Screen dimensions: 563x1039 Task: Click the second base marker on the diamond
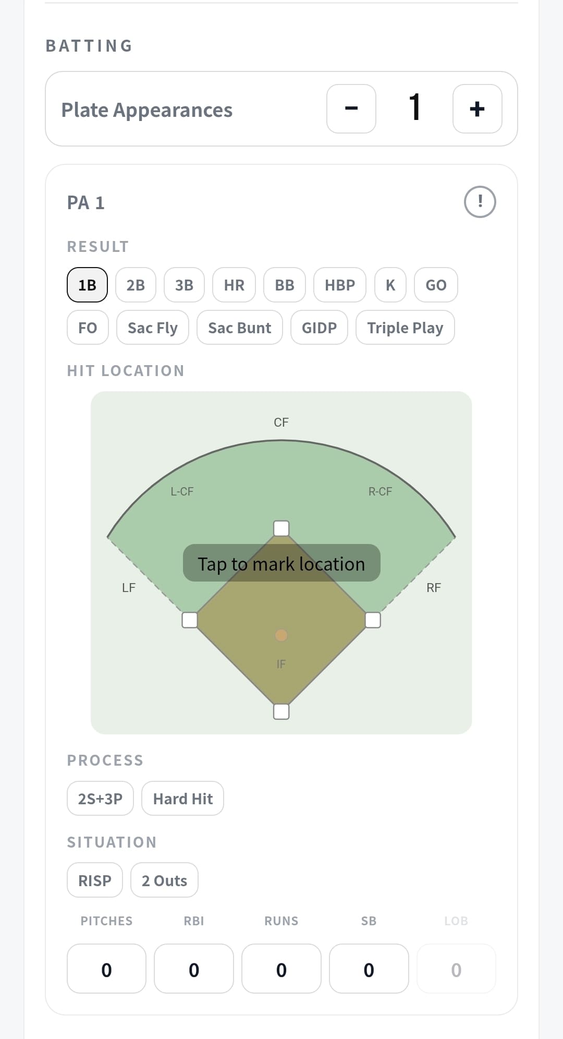coord(281,528)
